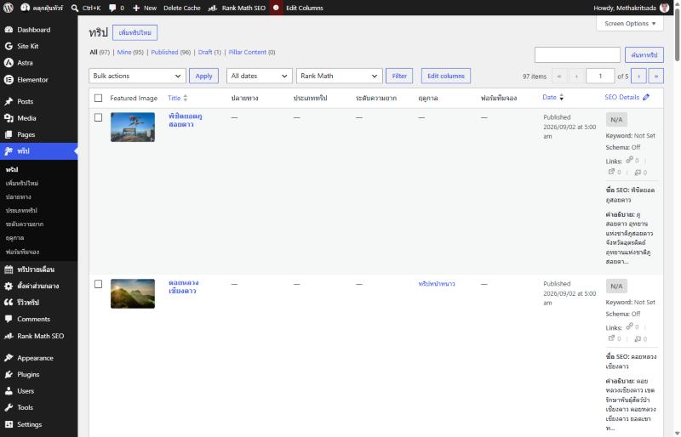Click the Filter button
681x437 pixels.
coord(399,76)
